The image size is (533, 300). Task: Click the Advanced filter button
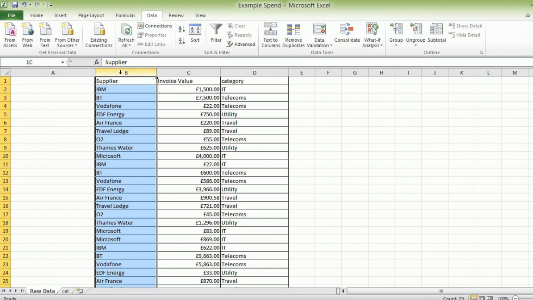click(x=241, y=44)
